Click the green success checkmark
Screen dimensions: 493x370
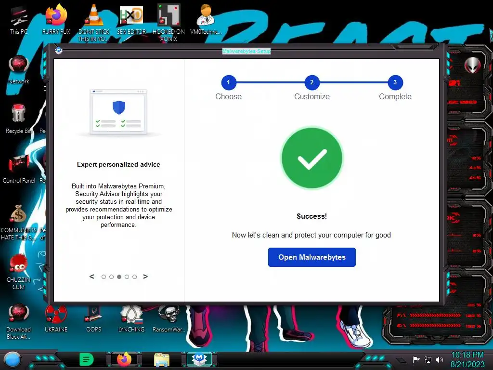point(311,158)
